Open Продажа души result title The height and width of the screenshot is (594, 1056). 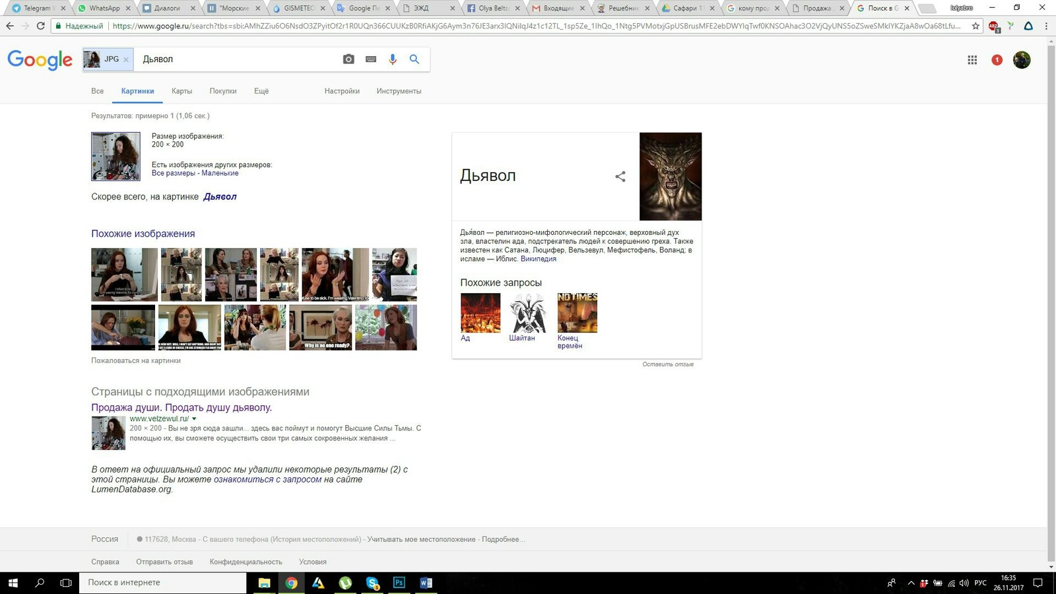(181, 407)
